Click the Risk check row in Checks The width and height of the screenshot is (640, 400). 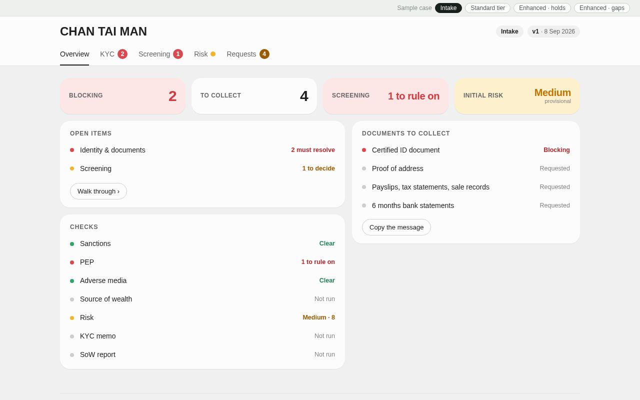202,317
